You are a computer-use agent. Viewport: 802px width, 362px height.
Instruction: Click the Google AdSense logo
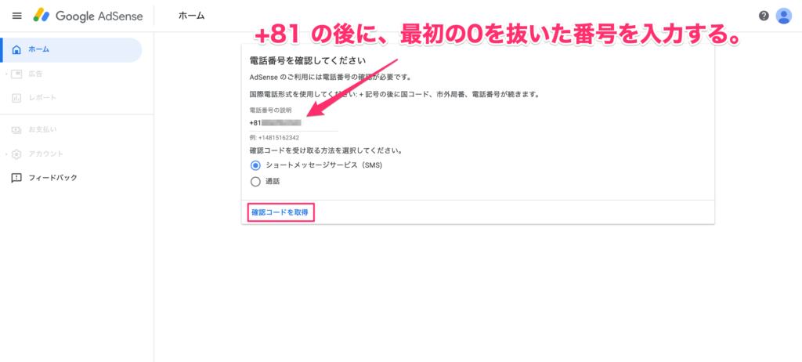coord(88,16)
